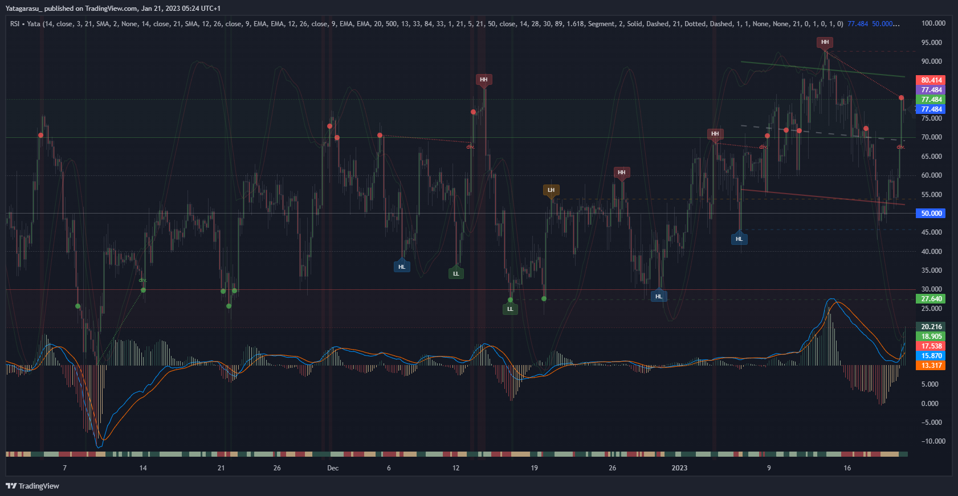This screenshot has width=958, height=496.
Task: Click the 100.000 scale tick label
Action: point(933,23)
